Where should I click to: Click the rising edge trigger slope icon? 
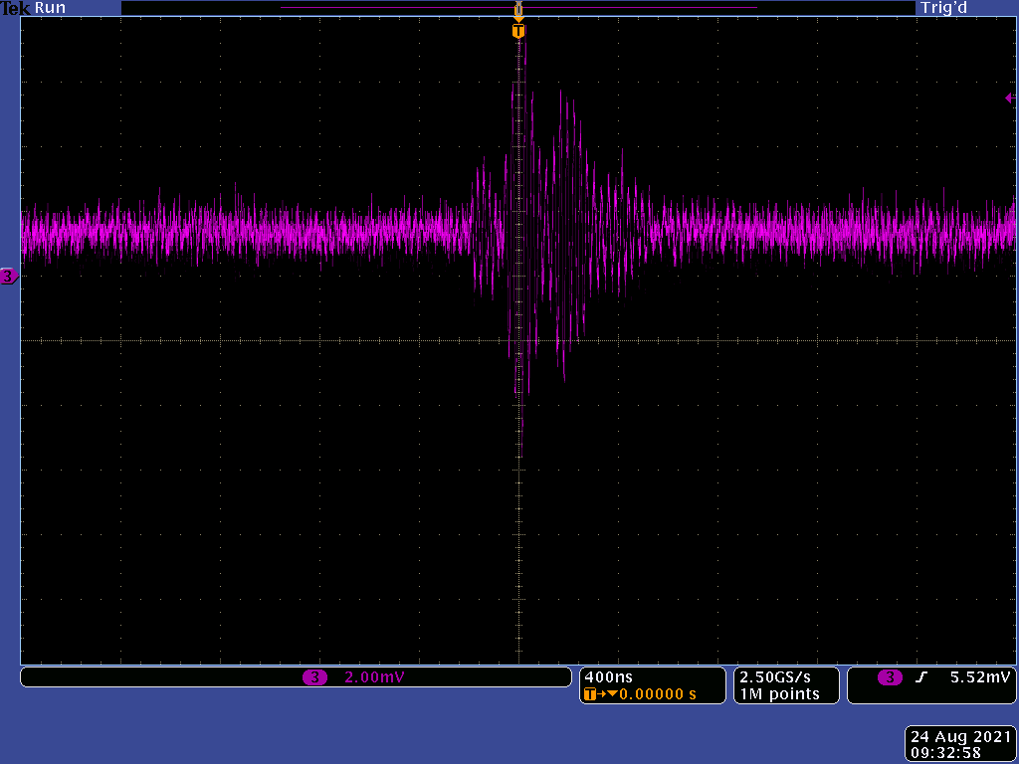pyautogui.click(x=920, y=677)
